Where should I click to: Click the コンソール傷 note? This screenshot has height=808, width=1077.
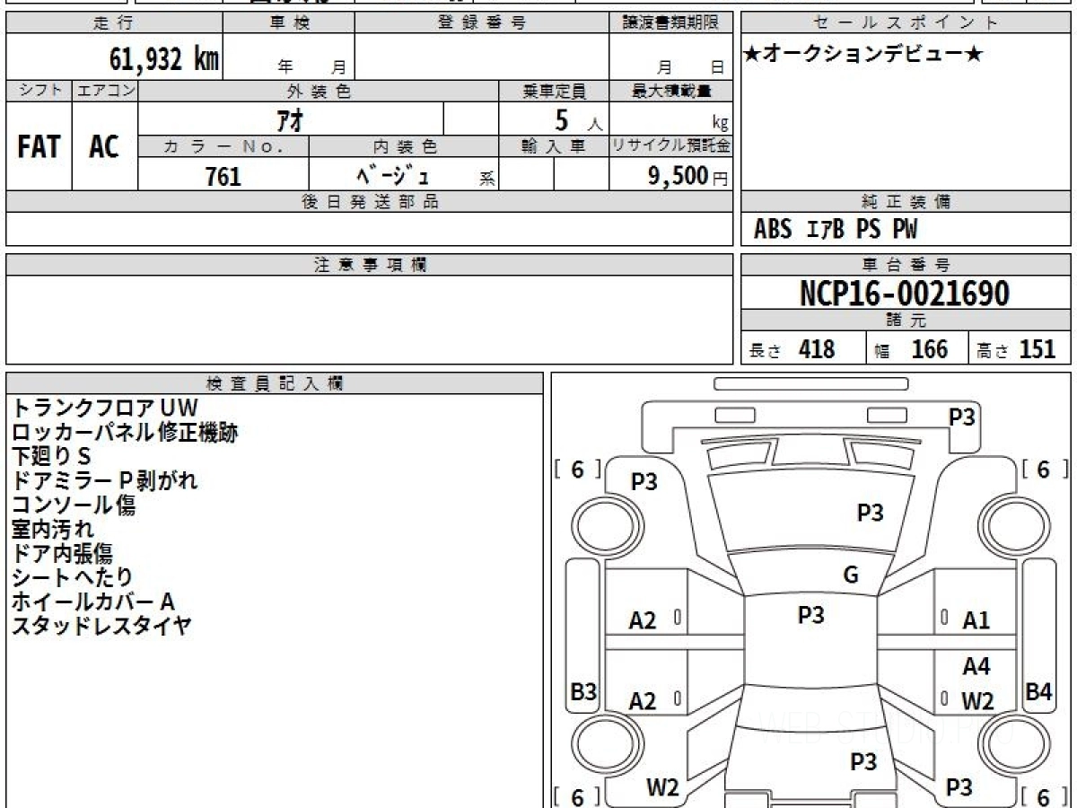[74, 505]
